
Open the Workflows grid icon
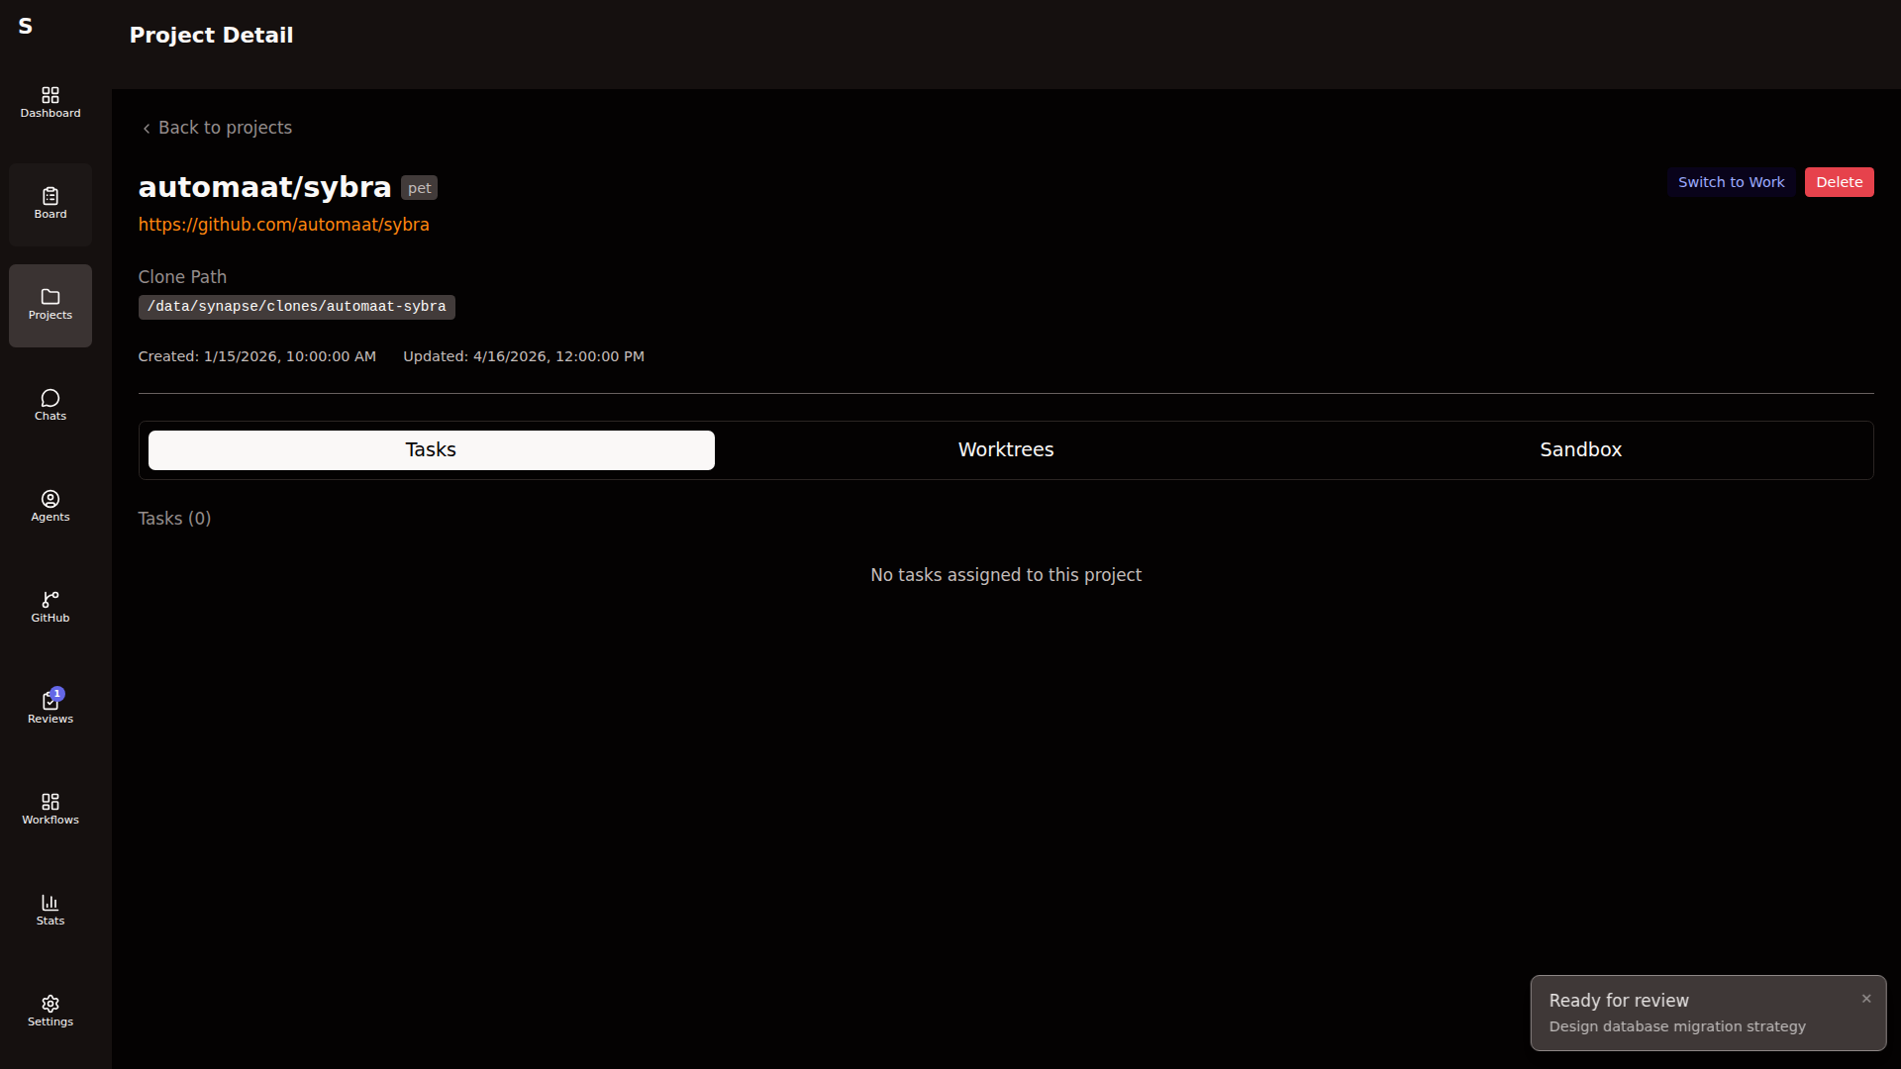[50, 809]
